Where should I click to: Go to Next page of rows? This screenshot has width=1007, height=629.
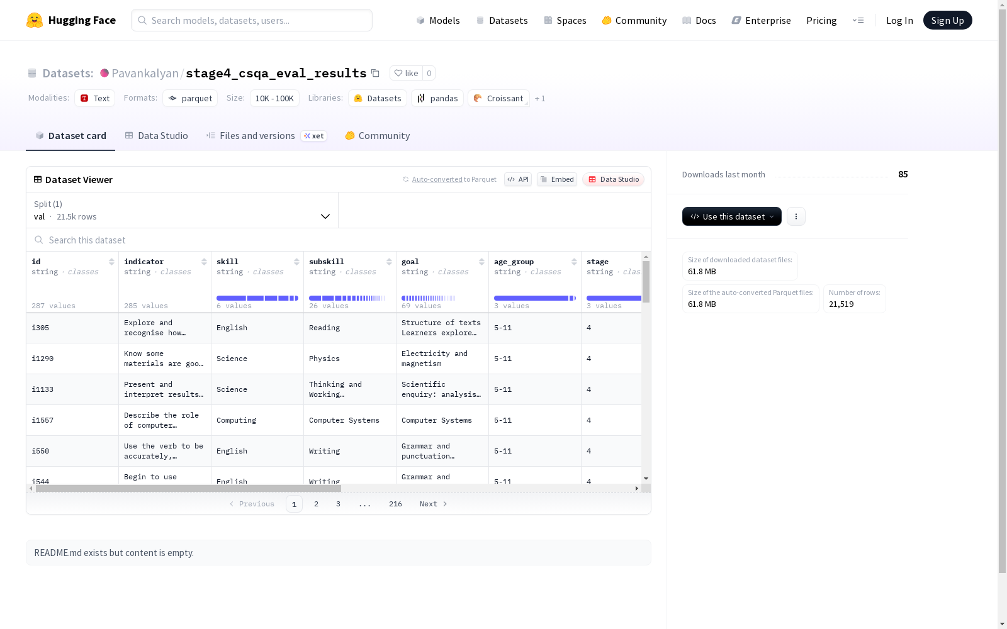coord(434,504)
